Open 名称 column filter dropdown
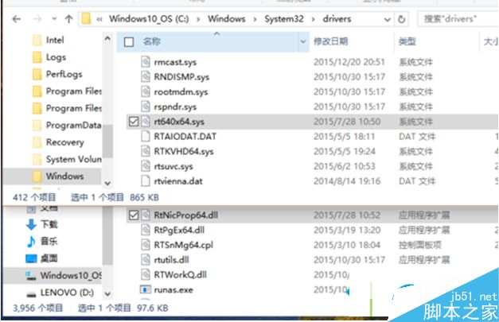This screenshot has width=499, height=322. point(303,41)
